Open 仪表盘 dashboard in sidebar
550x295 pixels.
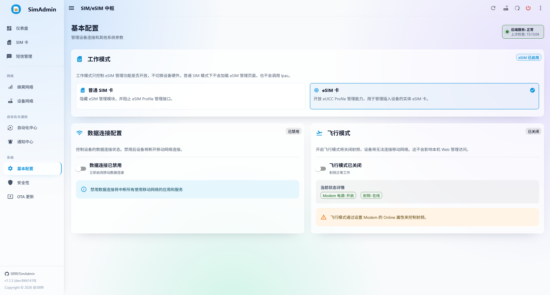32,28
